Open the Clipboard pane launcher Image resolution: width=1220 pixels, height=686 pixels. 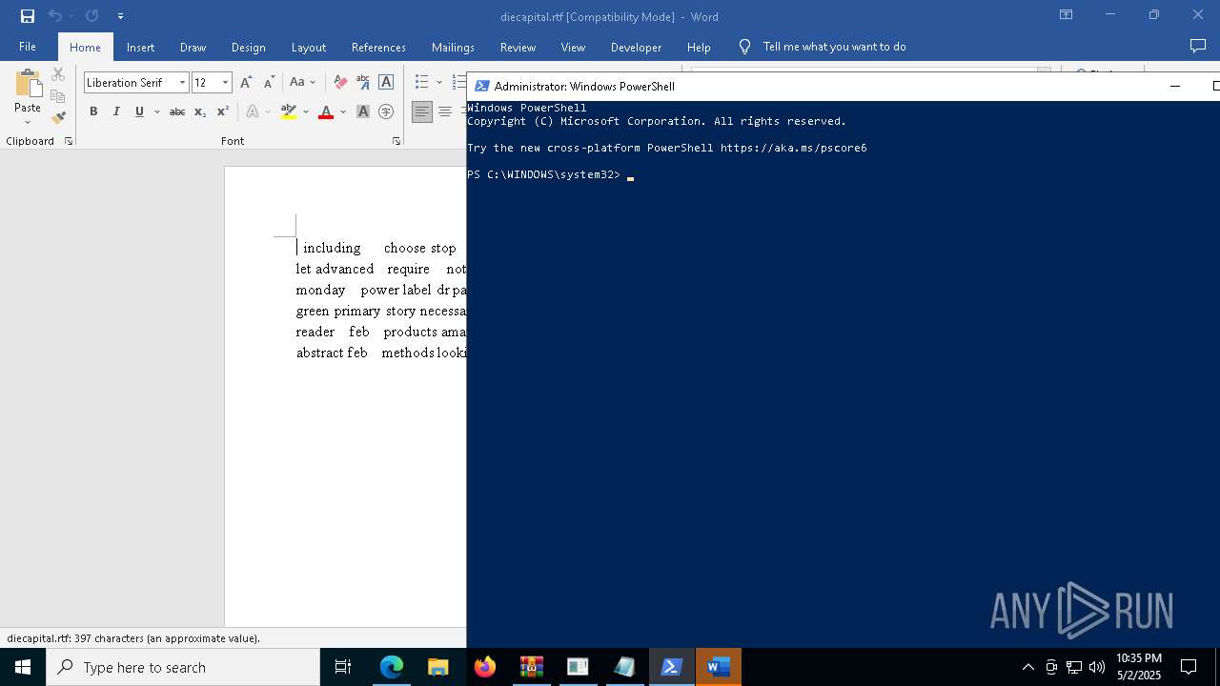pyautogui.click(x=68, y=141)
